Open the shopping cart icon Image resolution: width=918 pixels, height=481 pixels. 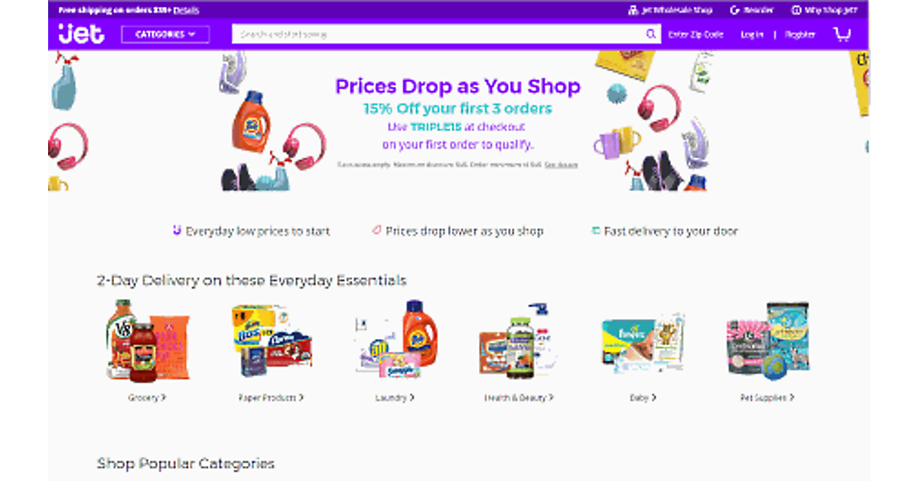click(x=842, y=34)
